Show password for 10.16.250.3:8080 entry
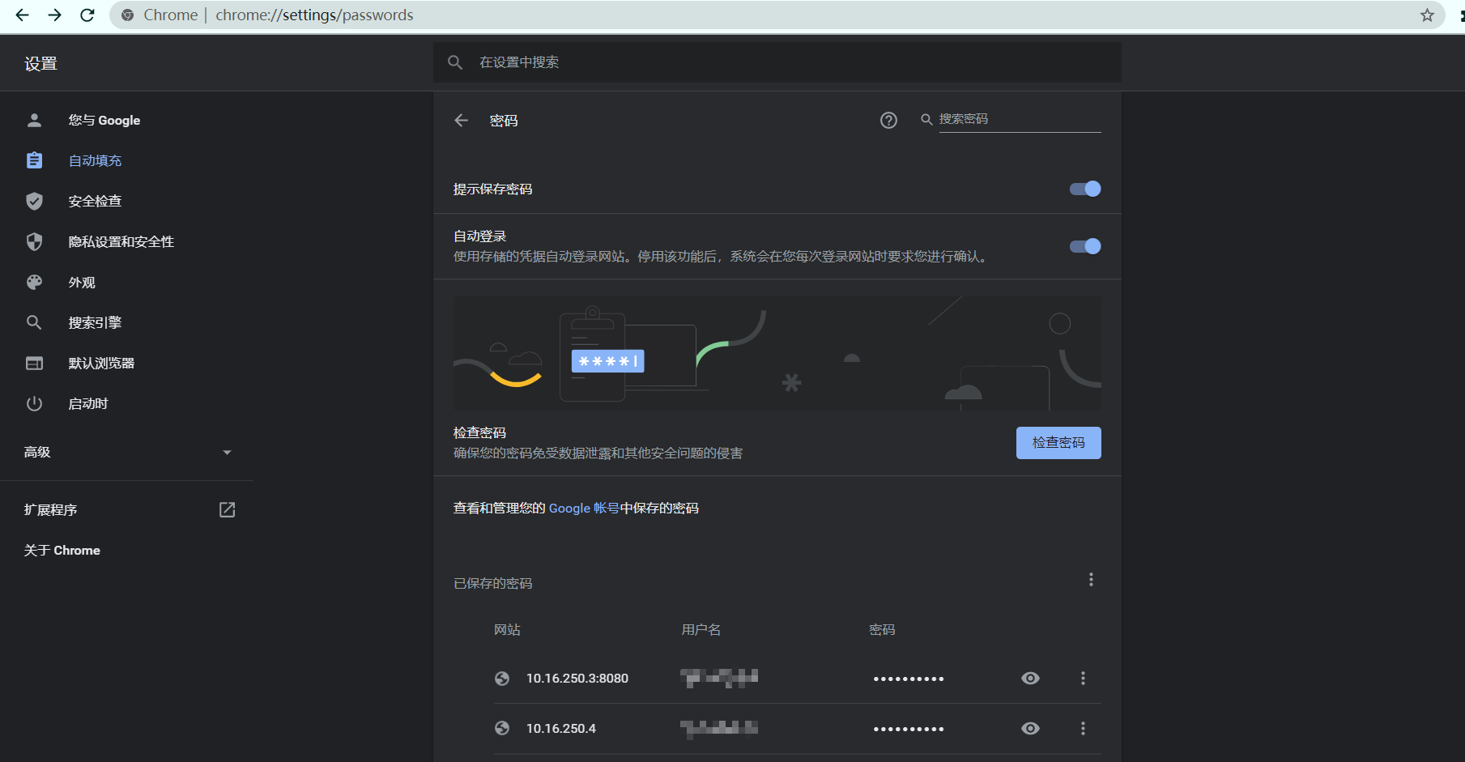 [1029, 678]
